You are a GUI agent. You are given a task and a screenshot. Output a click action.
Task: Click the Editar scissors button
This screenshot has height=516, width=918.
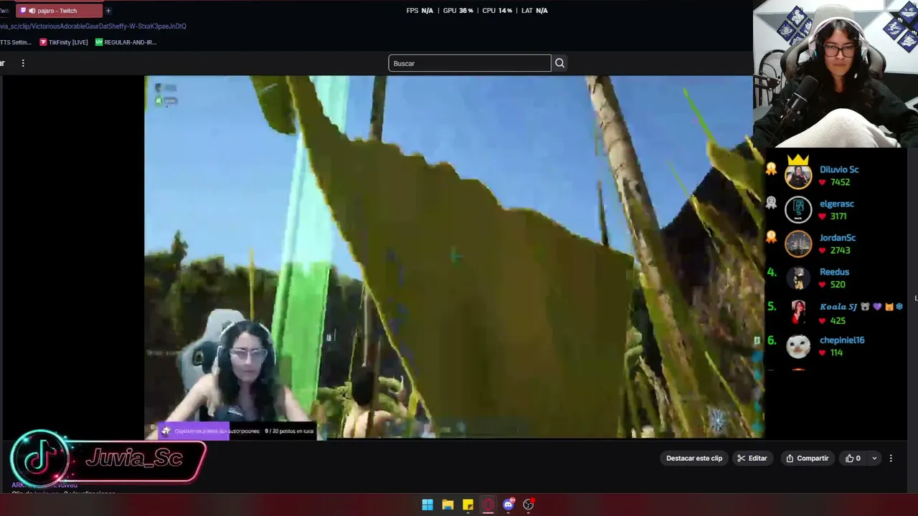point(752,458)
